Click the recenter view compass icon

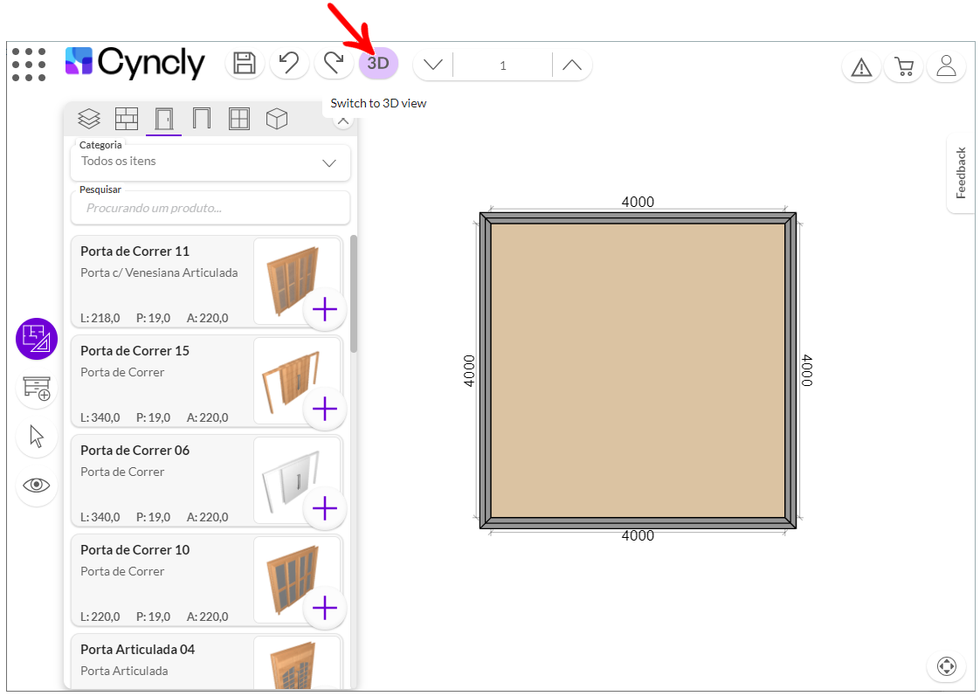coord(947,666)
